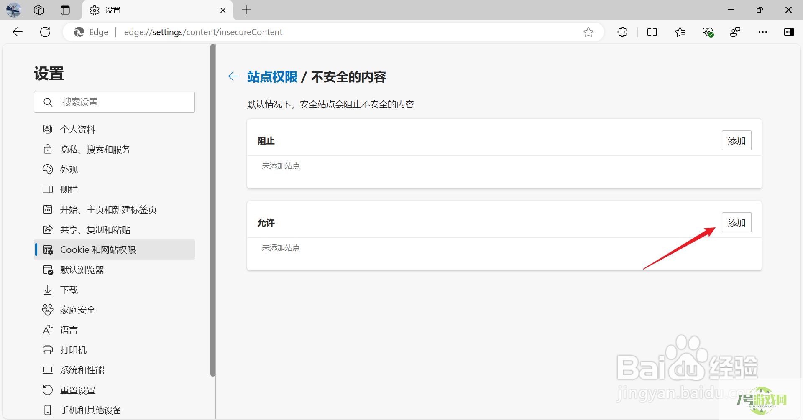
Task: Select Cookie 和网站权限 section
Action: 114,249
